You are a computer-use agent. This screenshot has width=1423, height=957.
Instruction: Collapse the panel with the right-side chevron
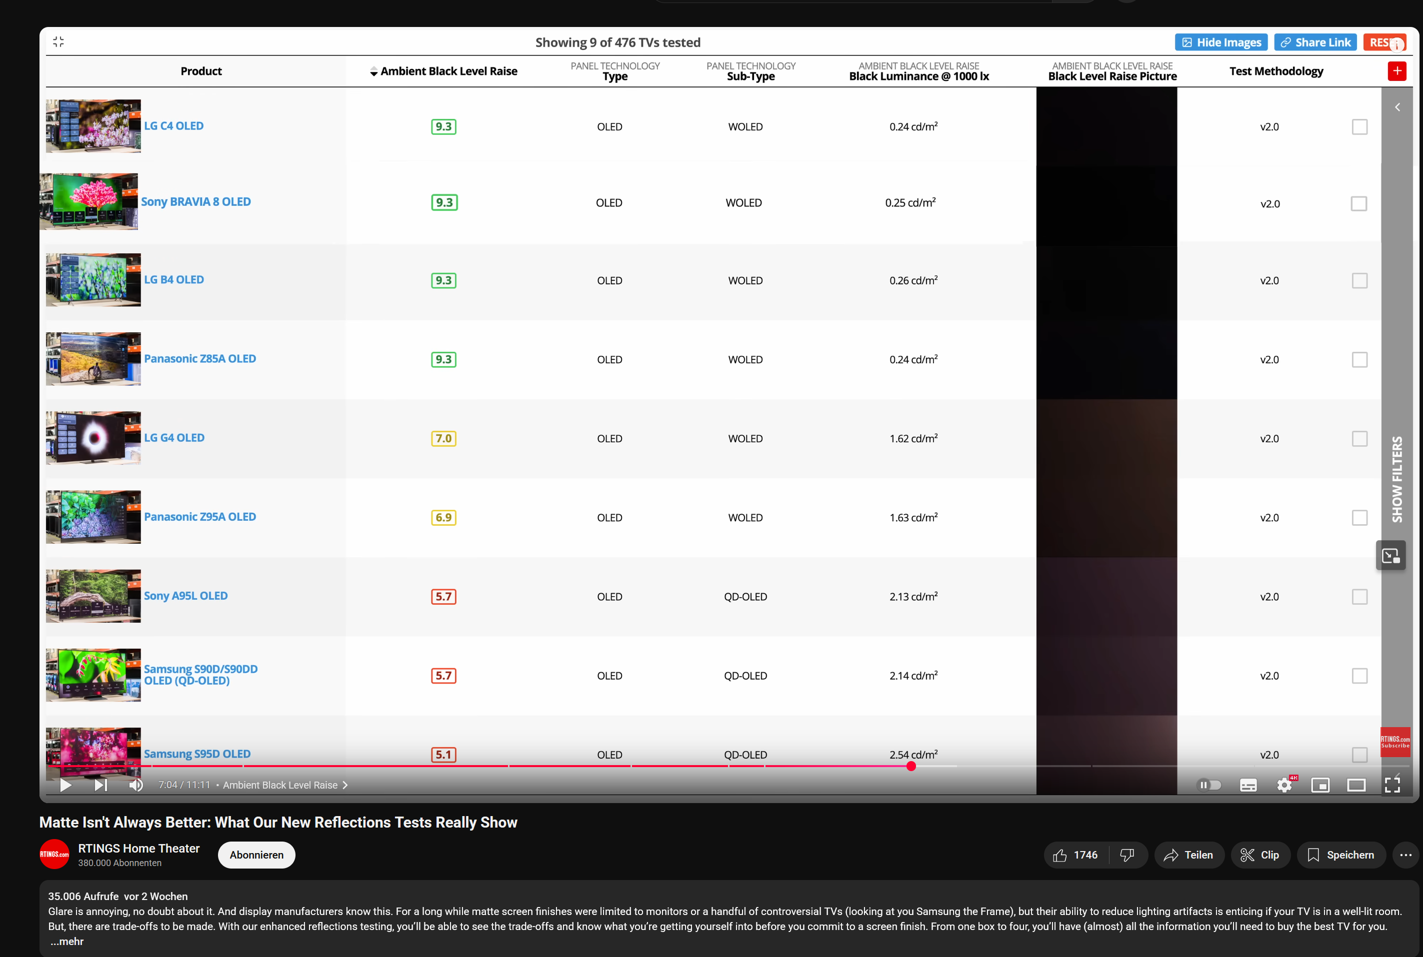coord(1397,107)
